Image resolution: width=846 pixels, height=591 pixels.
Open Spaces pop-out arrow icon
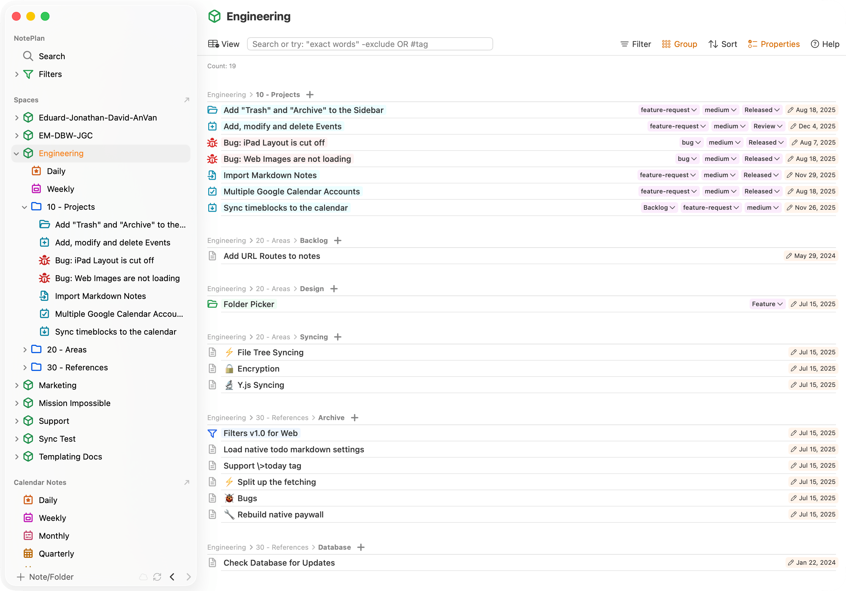[x=187, y=100]
